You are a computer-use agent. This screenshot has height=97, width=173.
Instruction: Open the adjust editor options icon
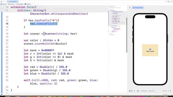tap(169, 2)
